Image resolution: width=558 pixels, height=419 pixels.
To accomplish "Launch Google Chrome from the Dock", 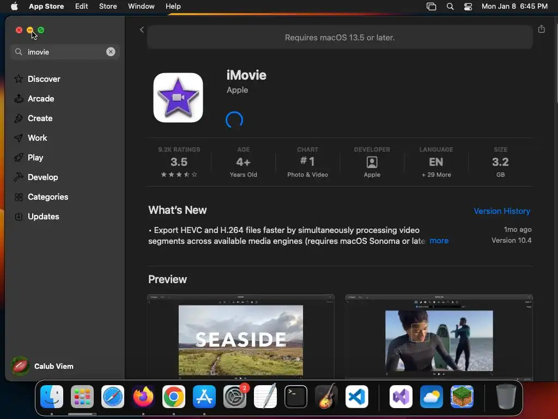I will (x=174, y=397).
